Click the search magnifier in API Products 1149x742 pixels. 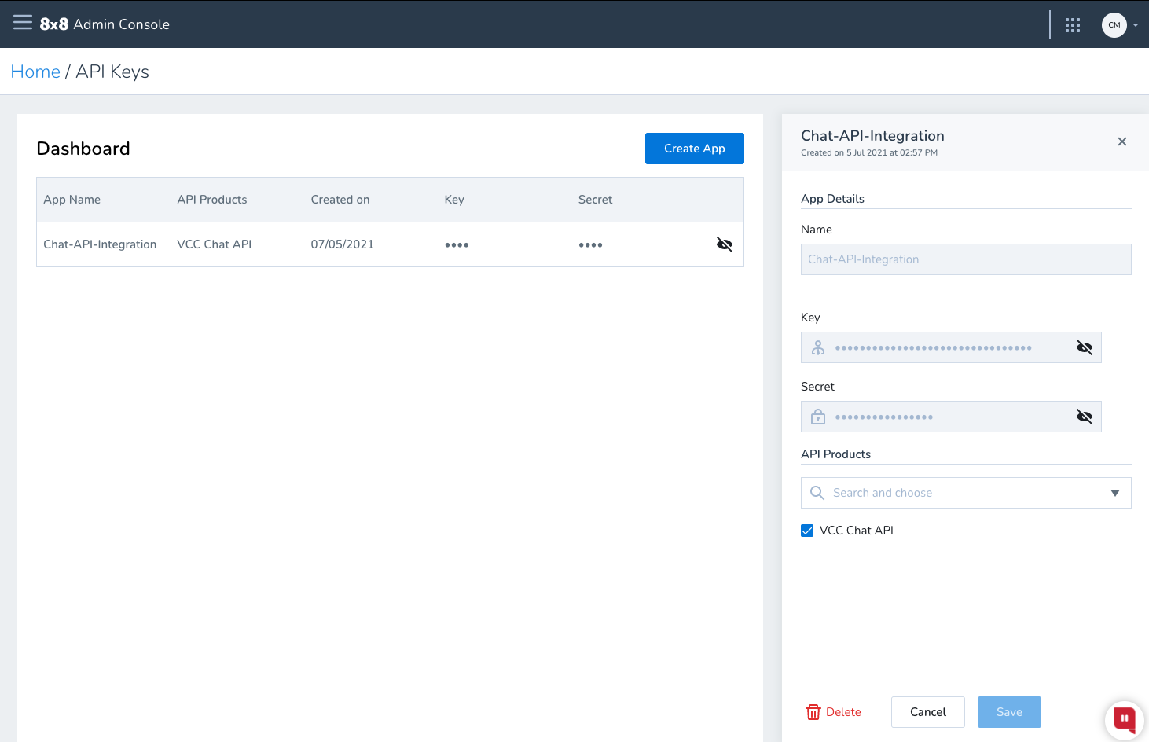click(817, 493)
